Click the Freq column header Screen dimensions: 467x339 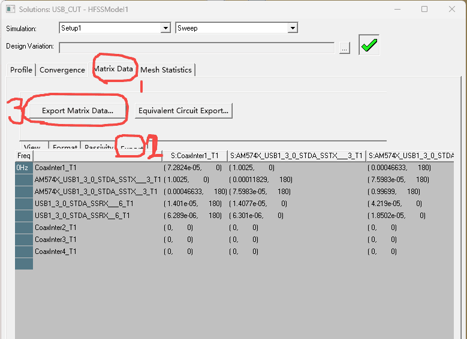(x=23, y=156)
